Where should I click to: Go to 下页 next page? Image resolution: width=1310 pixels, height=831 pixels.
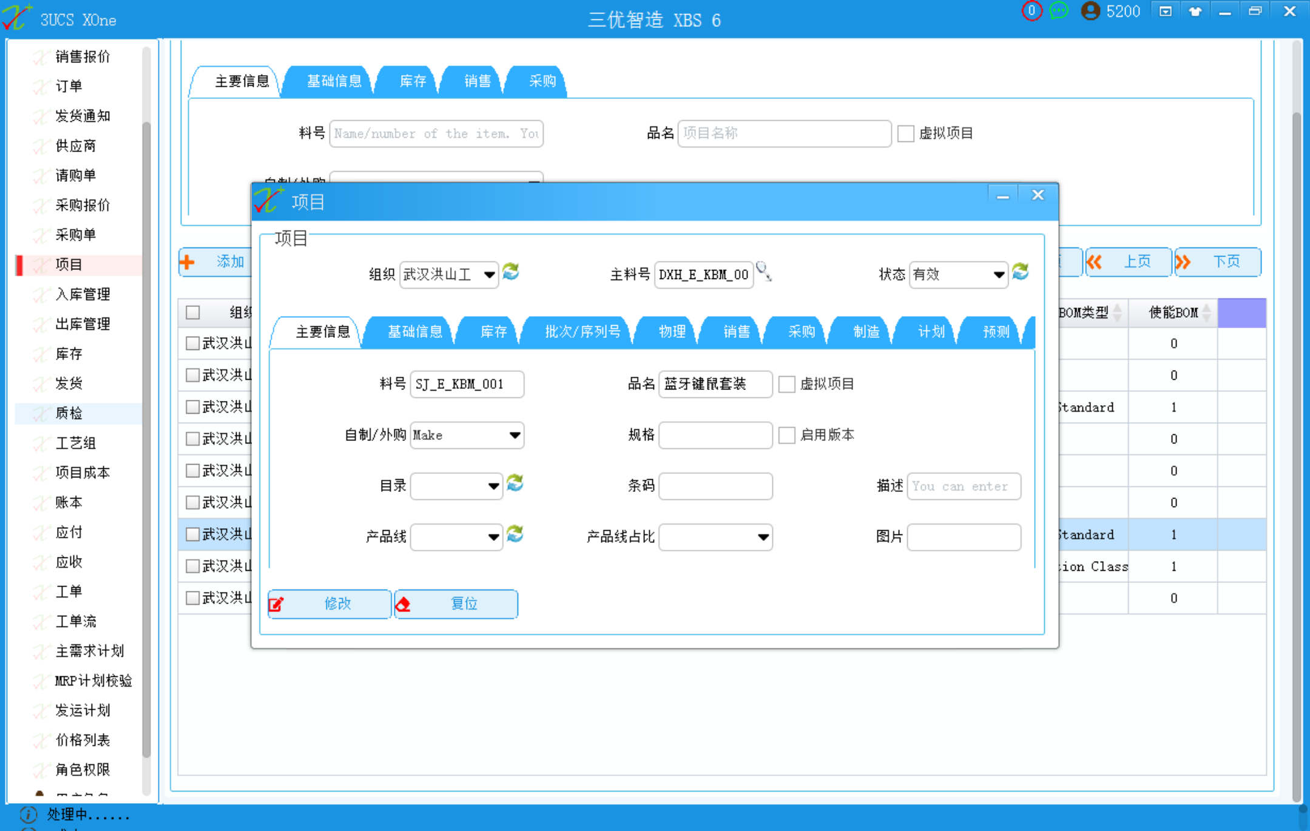[1218, 262]
